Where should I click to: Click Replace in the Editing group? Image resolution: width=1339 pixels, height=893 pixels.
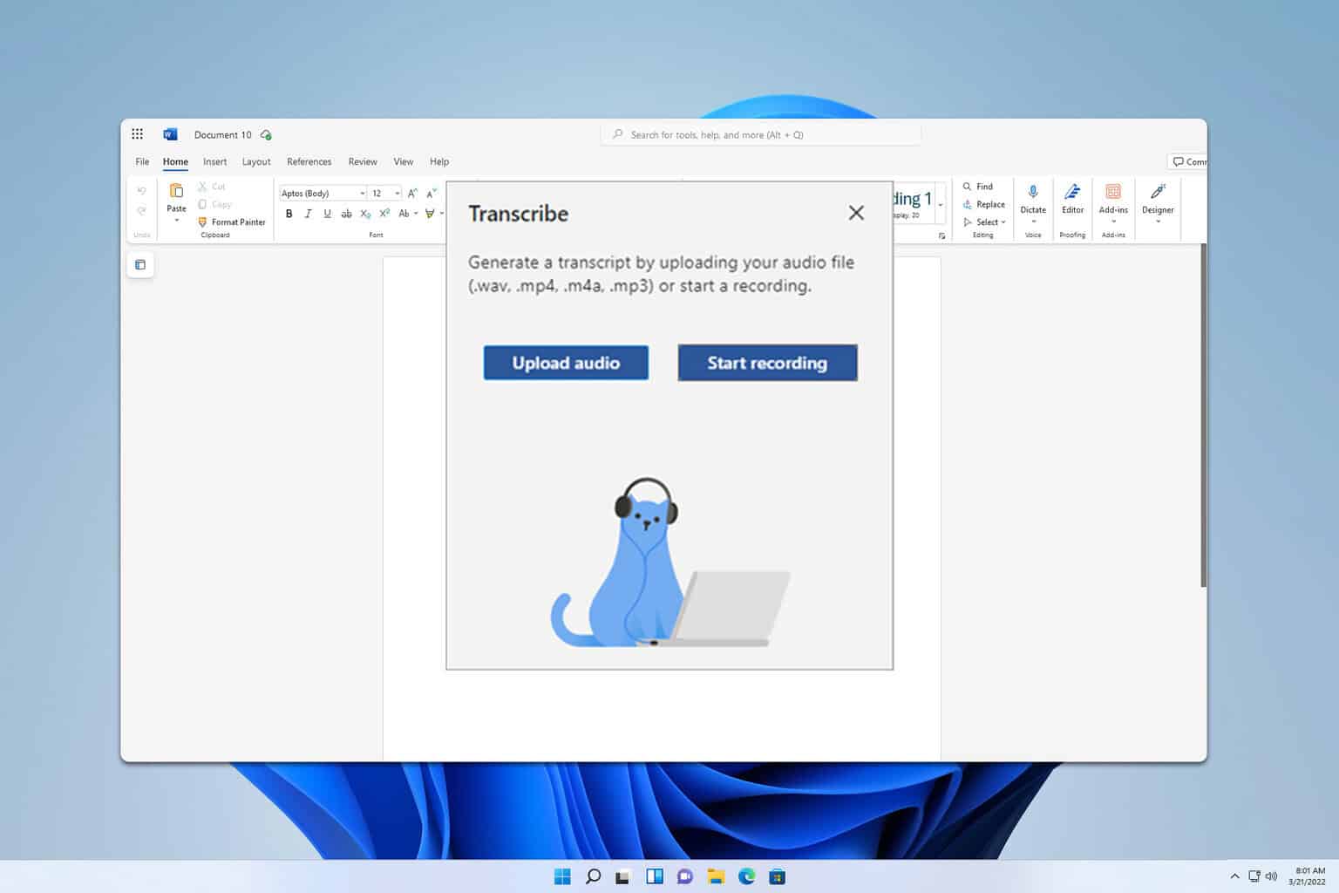tap(984, 204)
